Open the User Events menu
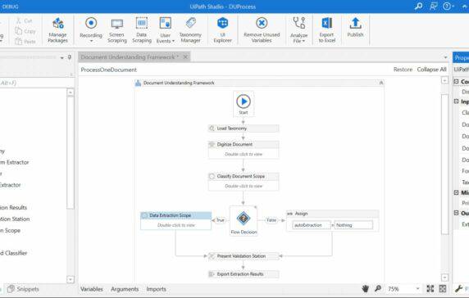 pyautogui.click(x=165, y=29)
